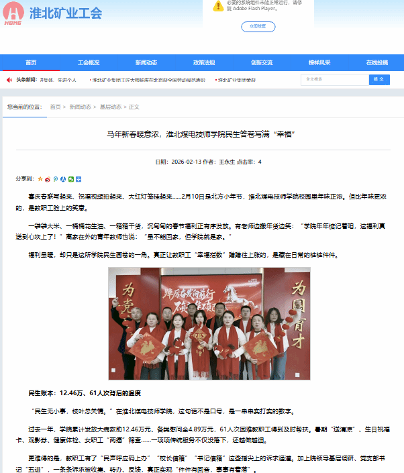The image size is (404, 473).
Task: Click the red headline news speaker icon
Action: (9, 80)
